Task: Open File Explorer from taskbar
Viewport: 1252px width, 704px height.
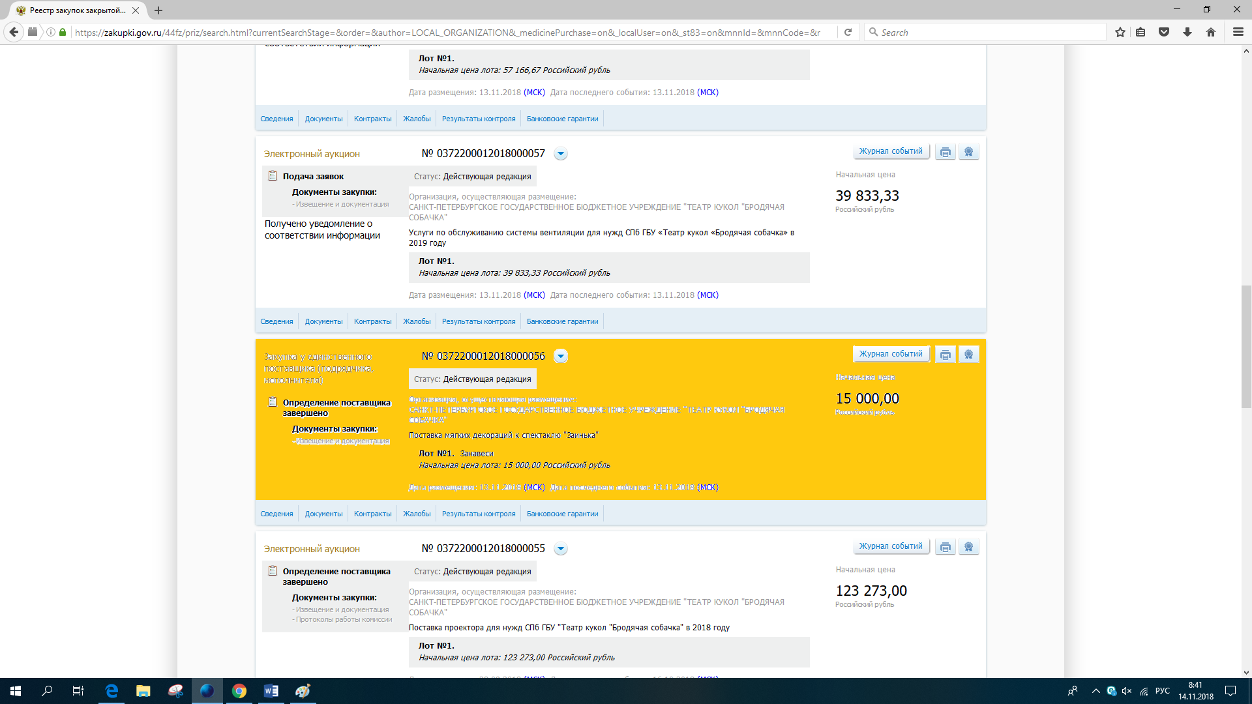Action: point(143,691)
